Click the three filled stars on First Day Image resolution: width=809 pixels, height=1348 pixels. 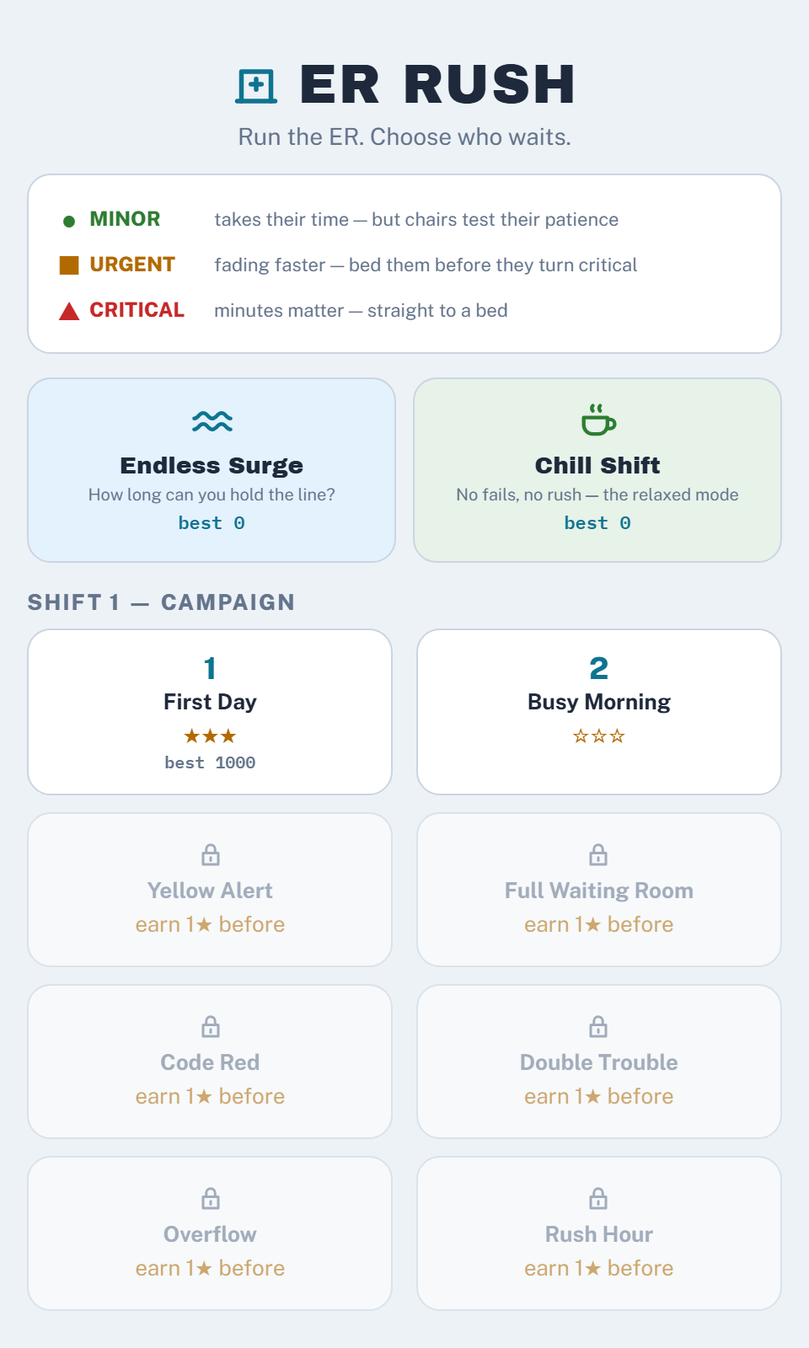210,736
